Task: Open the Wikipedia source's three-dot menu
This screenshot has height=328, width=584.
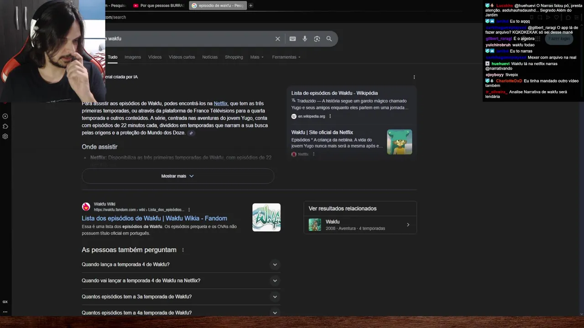Action: (330, 116)
